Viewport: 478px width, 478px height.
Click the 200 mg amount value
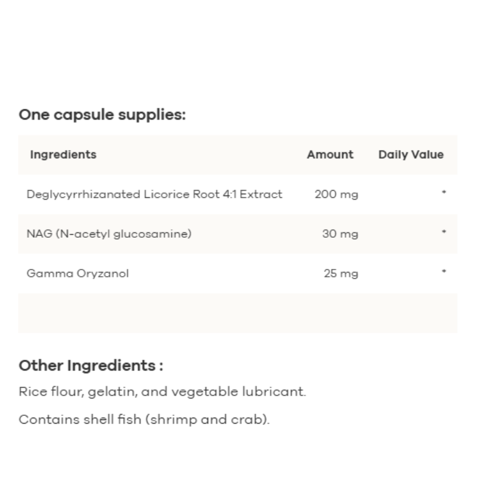[336, 194]
